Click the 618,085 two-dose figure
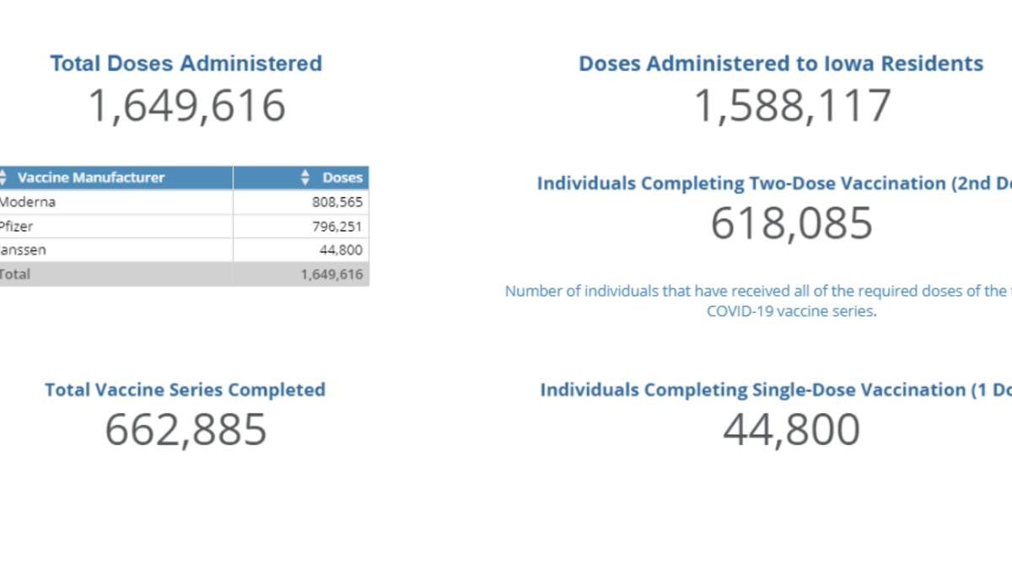Screen dimensions: 1012x569 pos(791,223)
